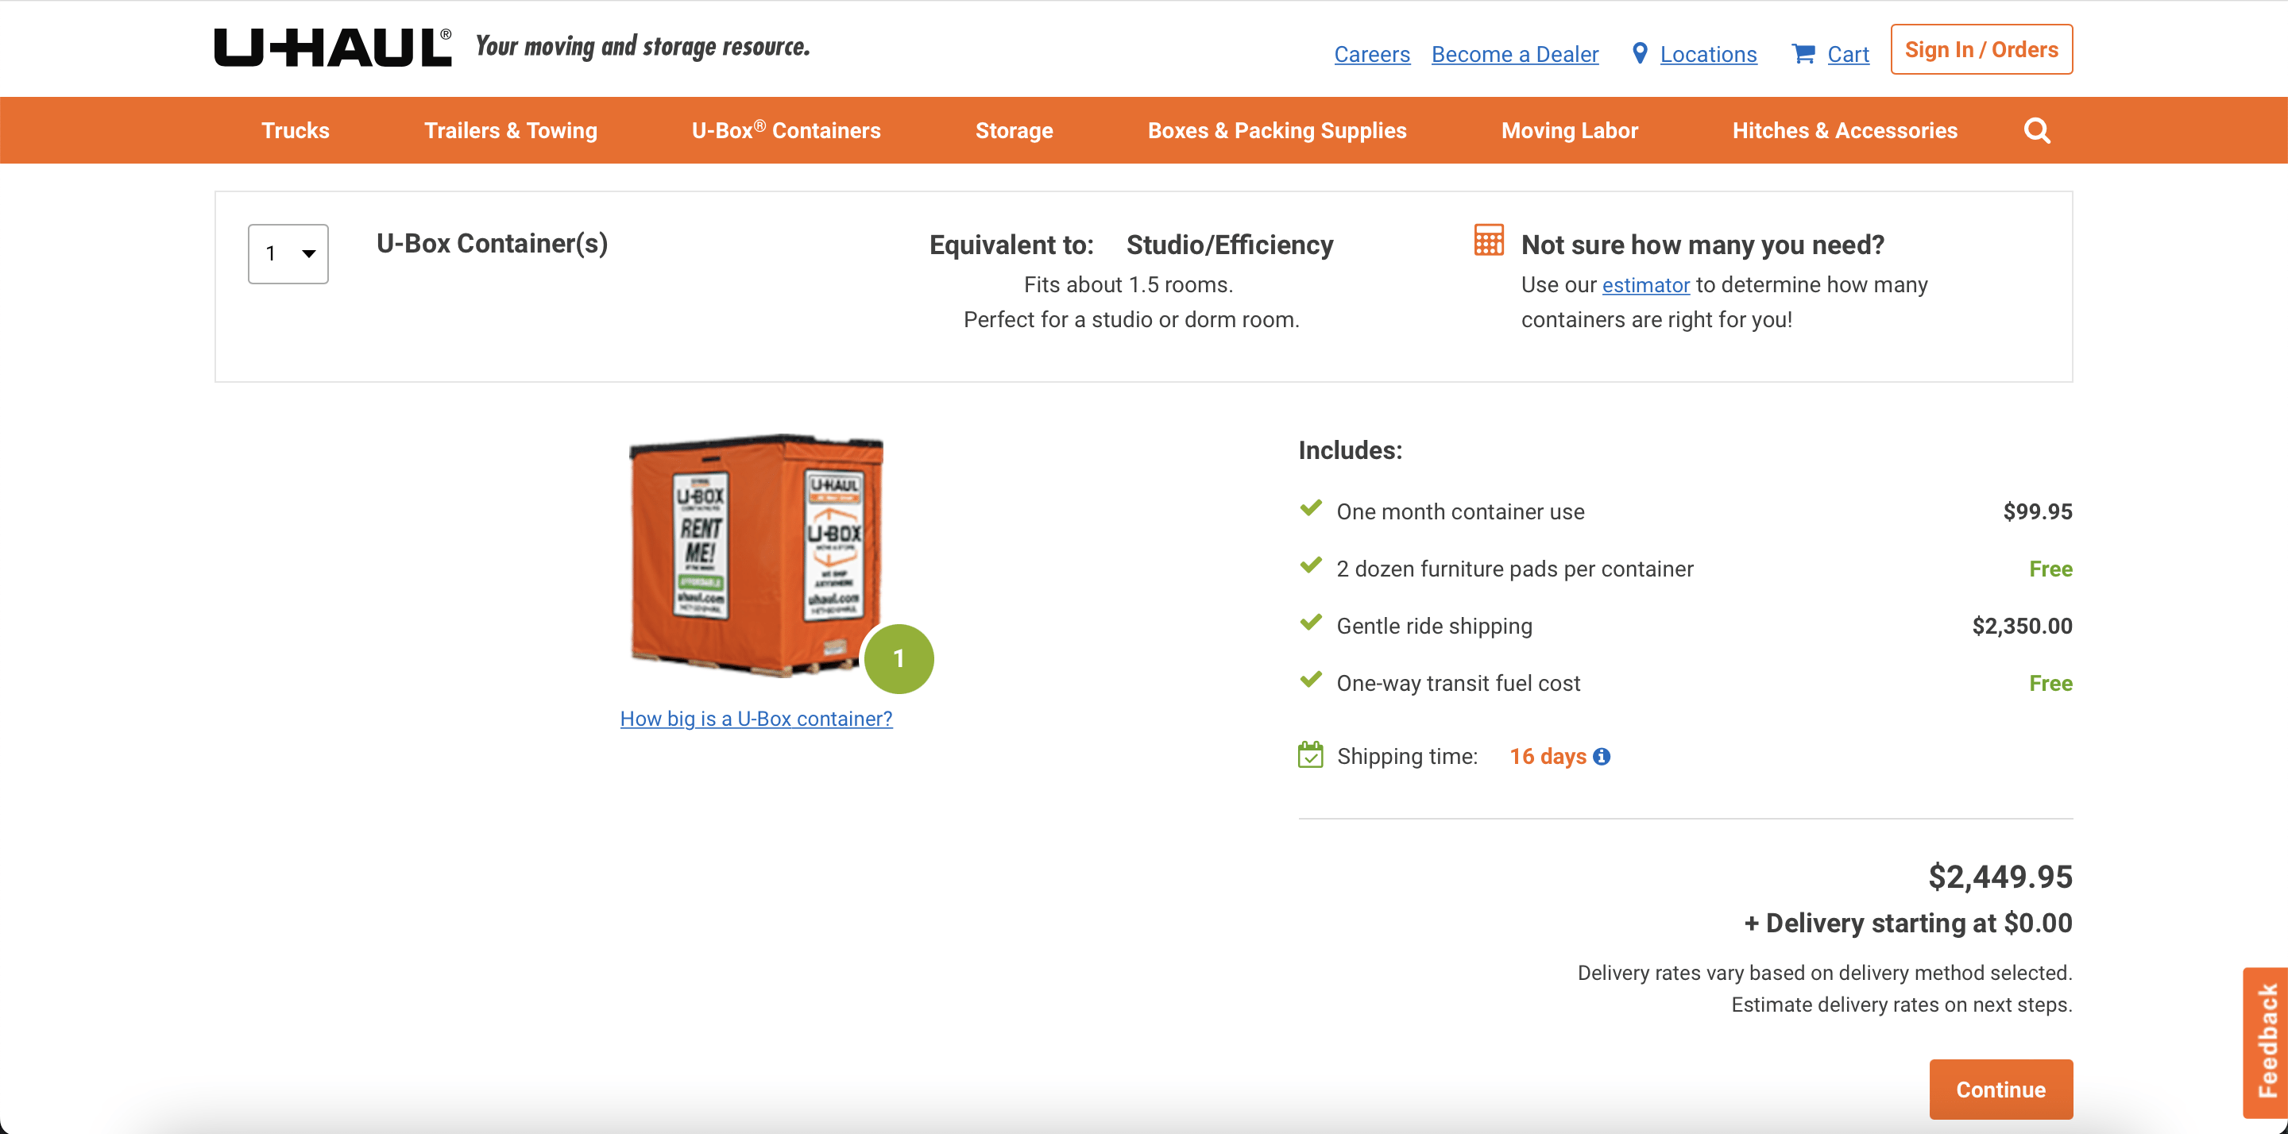Click the search magnifier icon
The height and width of the screenshot is (1134, 2288).
(x=2037, y=130)
